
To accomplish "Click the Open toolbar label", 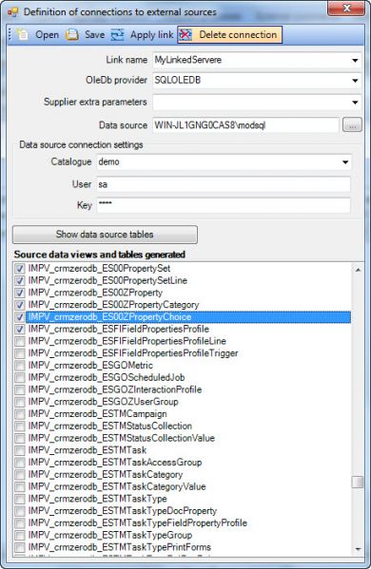I will (x=47, y=35).
